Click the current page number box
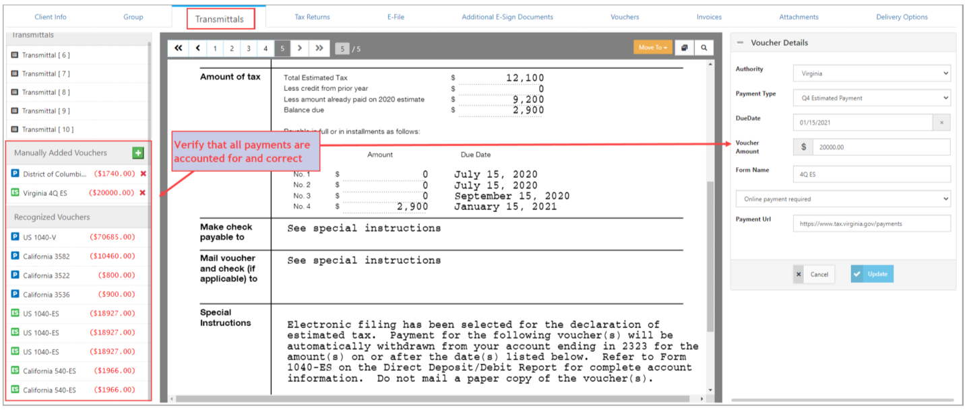The image size is (969, 410). click(342, 48)
